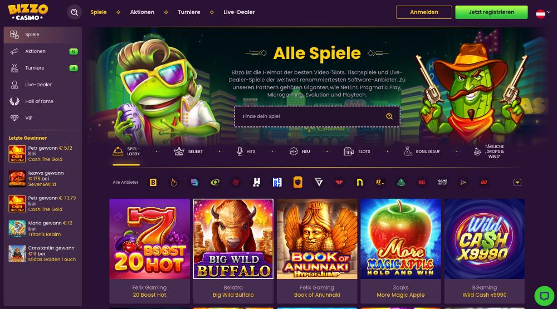Open the language flag selector
The width and height of the screenshot is (557, 309).
point(543,13)
